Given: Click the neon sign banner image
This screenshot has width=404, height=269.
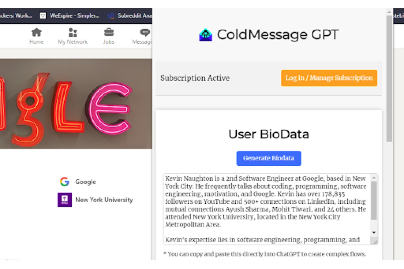Looking at the screenshot, I should (76, 104).
